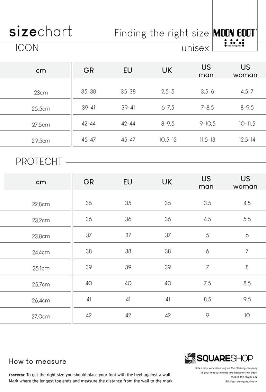This screenshot has height=392, width=266.
Task: Click the 27.0cm measurement label
Action: coord(41,317)
